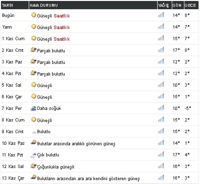The width and height of the screenshot is (200, 184).
Task: Click the 'Bulutlu' description for 9 Kas Cmt
Action: point(44,132)
